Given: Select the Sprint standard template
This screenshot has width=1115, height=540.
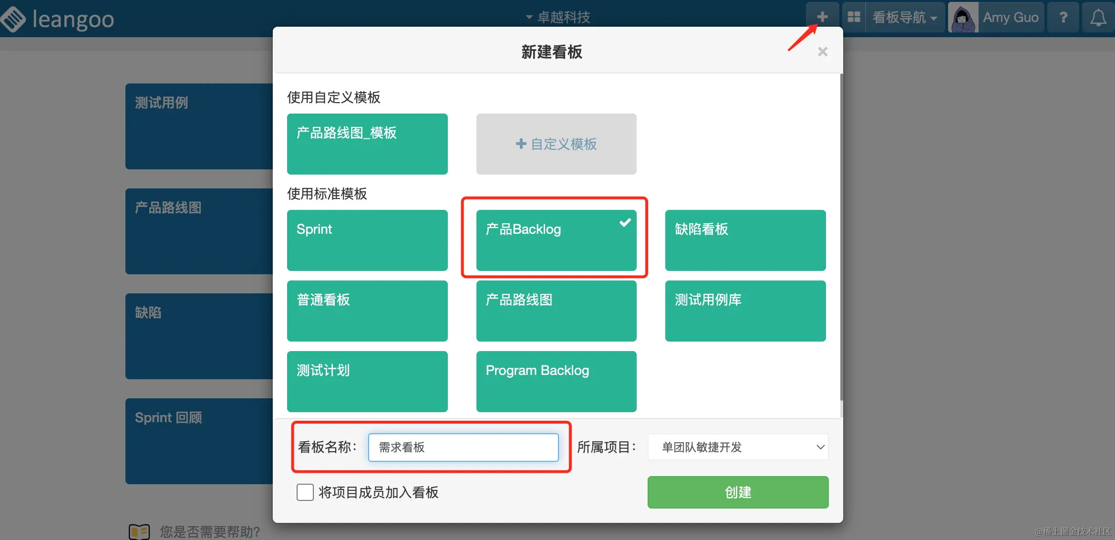Looking at the screenshot, I should 367,240.
